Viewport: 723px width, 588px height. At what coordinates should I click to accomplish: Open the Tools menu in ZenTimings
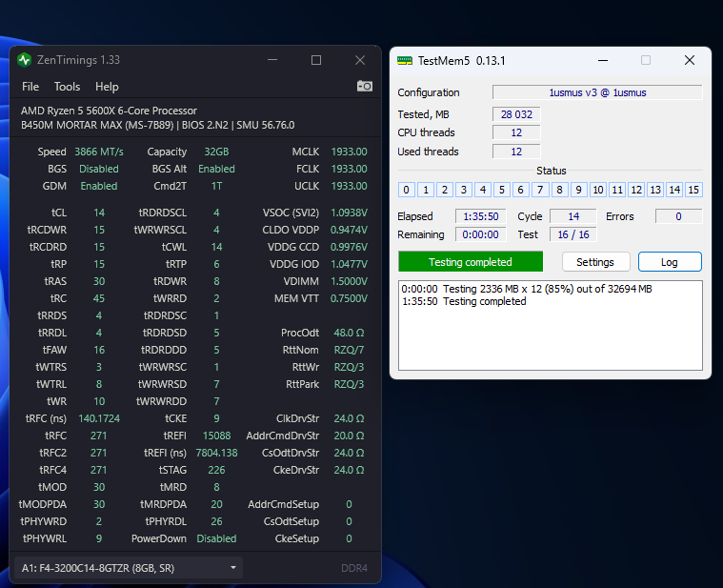click(x=68, y=87)
